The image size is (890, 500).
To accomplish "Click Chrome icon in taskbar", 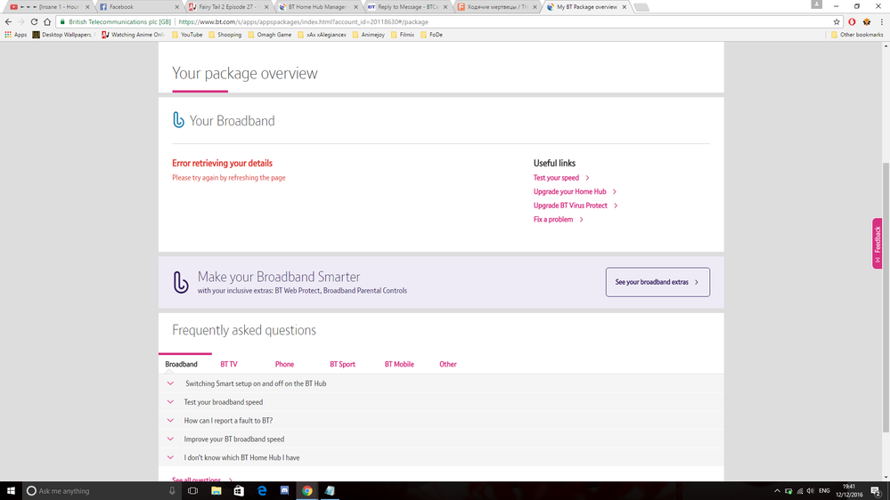I will click(x=307, y=491).
